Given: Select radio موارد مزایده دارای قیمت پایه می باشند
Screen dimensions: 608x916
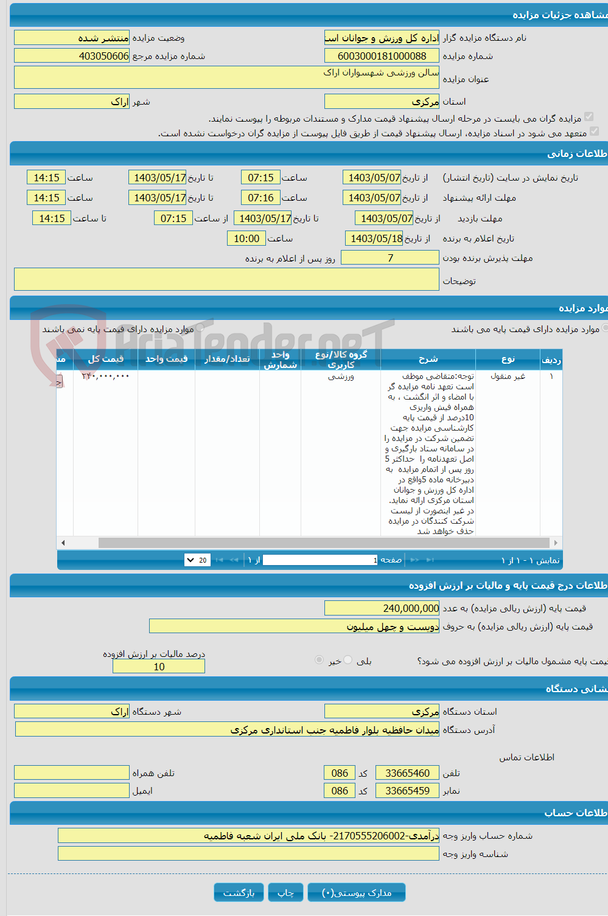Looking at the screenshot, I should pos(605,328).
